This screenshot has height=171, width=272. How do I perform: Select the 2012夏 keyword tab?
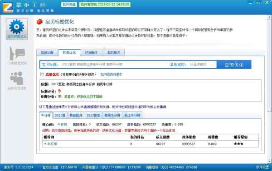[x=60, y=116]
